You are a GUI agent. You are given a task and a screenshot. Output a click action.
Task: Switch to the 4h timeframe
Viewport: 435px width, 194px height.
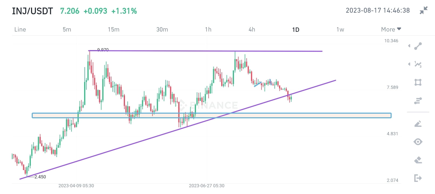252,30
